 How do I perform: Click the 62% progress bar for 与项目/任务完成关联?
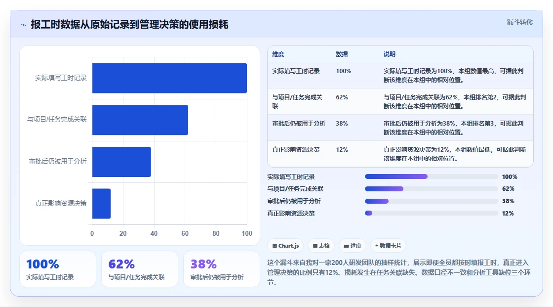[x=432, y=189]
